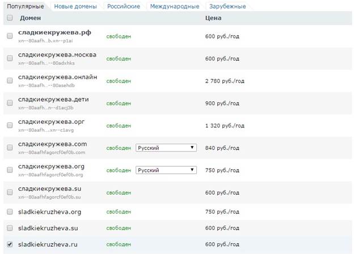
Task: Click punycode xn--80aafhfagorcf0ef0b.su text
Action: tap(49, 197)
